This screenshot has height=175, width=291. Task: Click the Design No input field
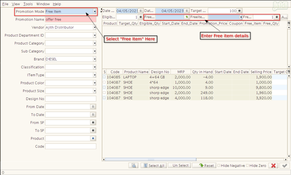pyautogui.click(x=71, y=99)
